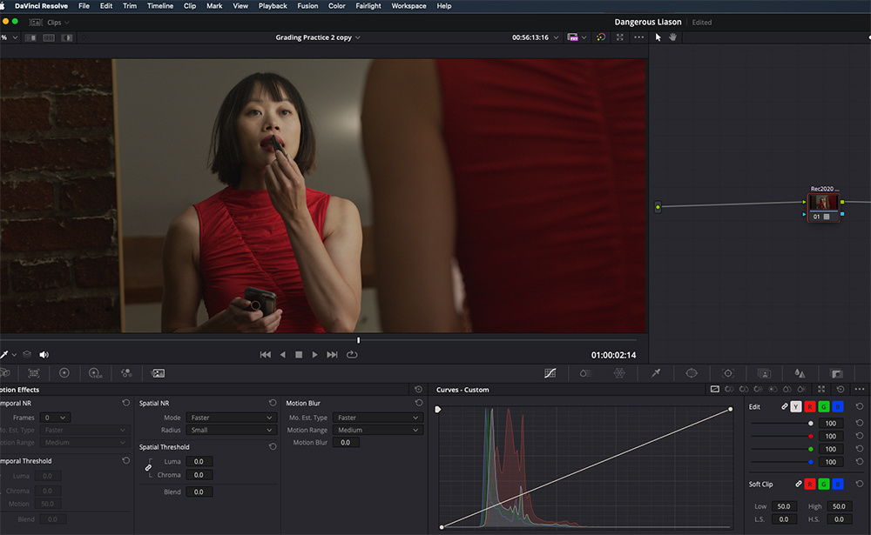The image size is (871, 535).
Task: Open the Tracker palette
Action: point(728,373)
